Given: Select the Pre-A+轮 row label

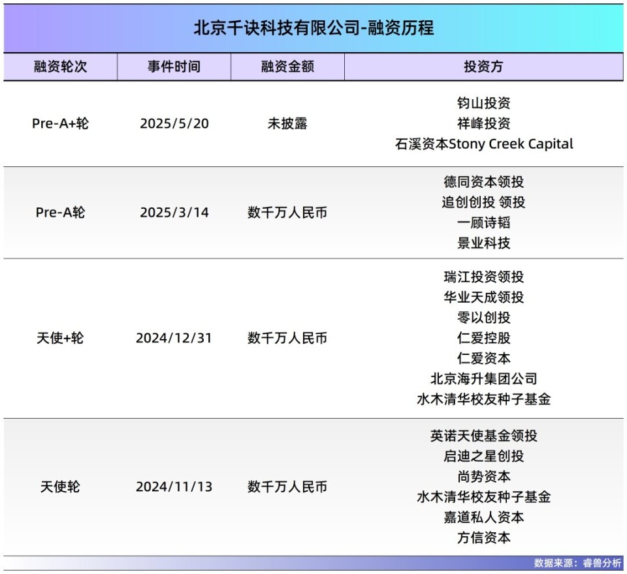Looking at the screenshot, I should coord(61,123).
